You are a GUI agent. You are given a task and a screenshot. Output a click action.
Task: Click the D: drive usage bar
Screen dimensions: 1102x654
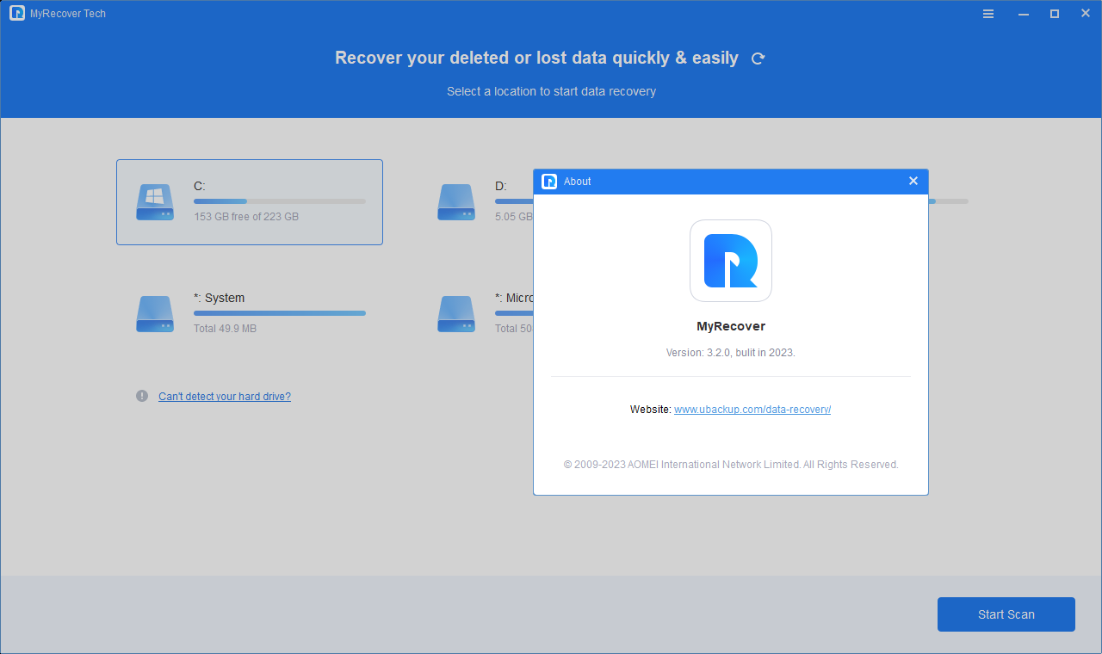pos(514,201)
